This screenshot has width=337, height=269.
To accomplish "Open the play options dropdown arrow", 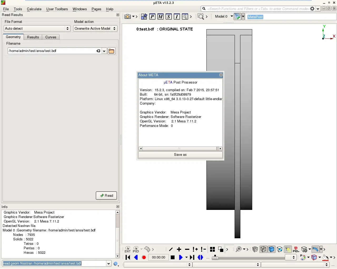I will [186, 257].
